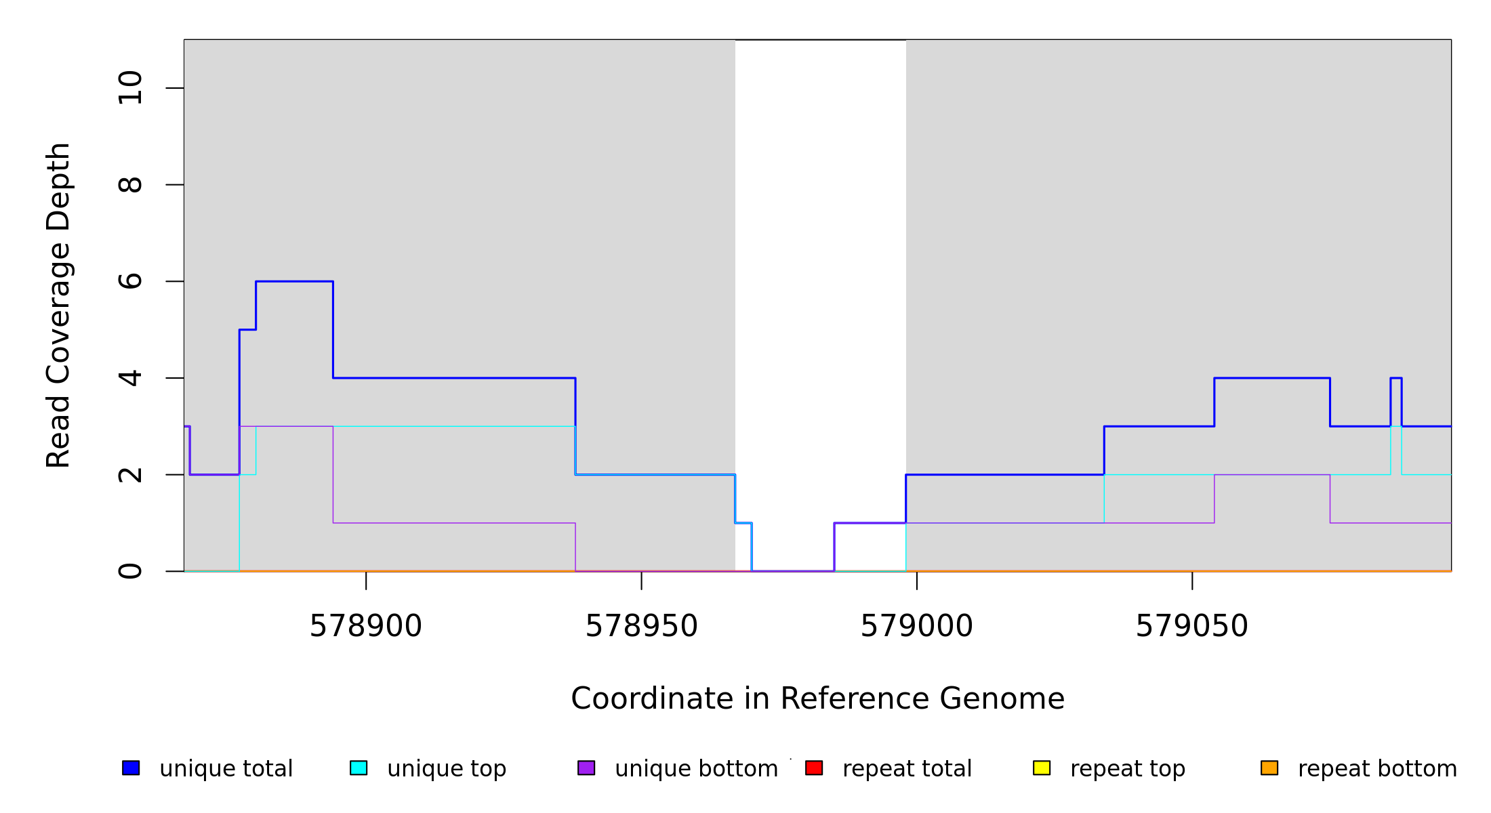
Task: Select the 'unique total' legend label
Action: coord(226,769)
